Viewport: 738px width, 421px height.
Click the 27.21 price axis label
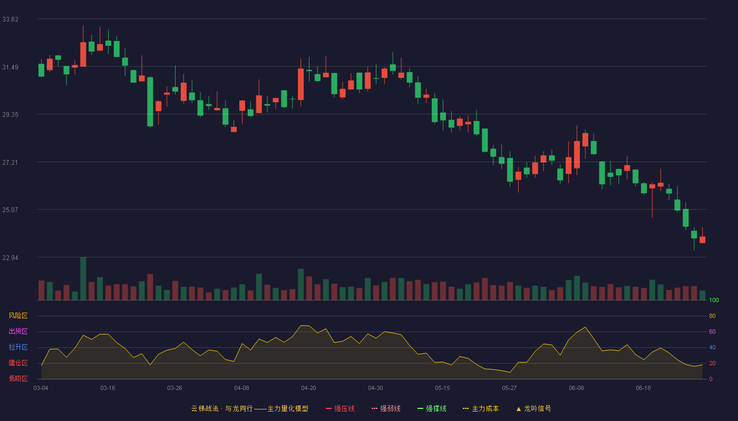coord(10,163)
